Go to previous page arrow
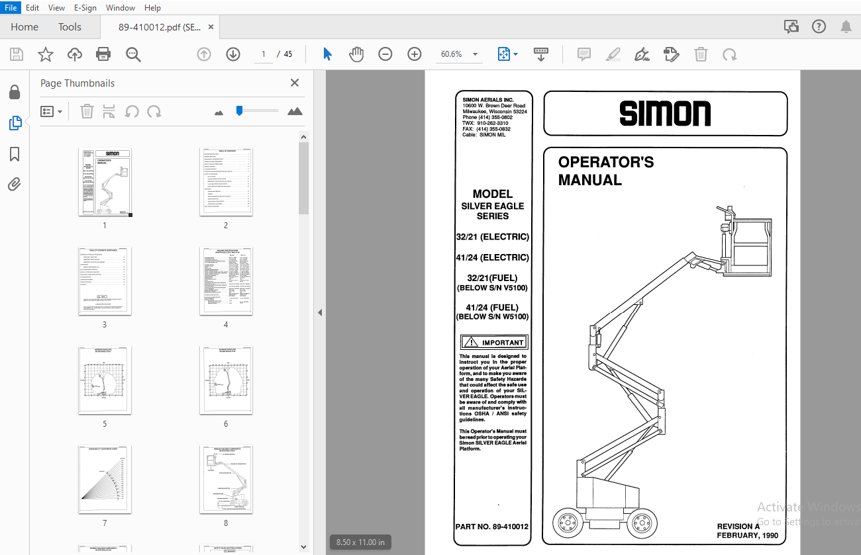 pyautogui.click(x=204, y=54)
